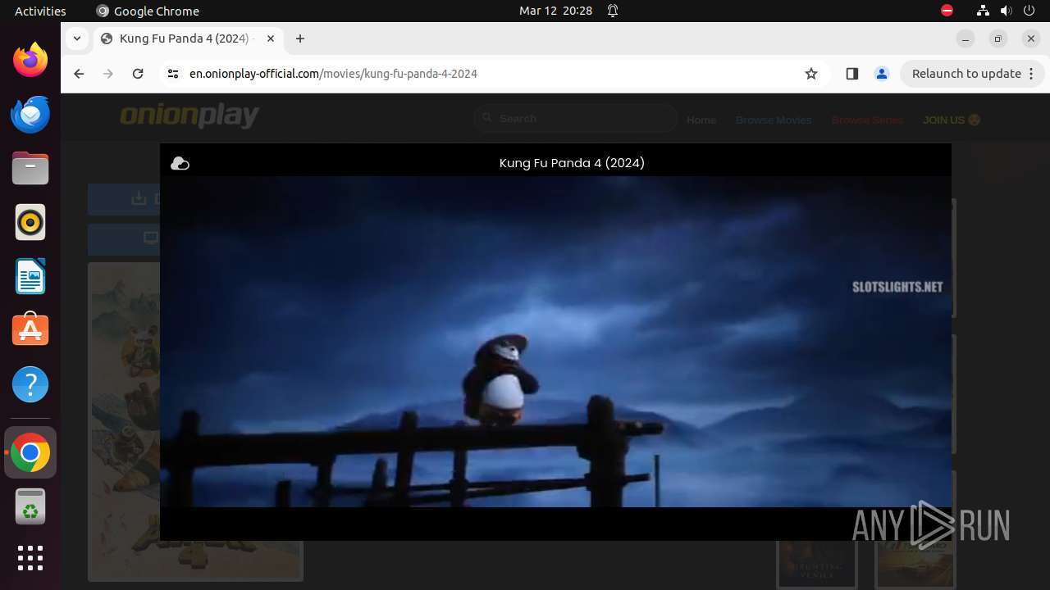1050x590 pixels.
Task: Click the OnionPlay search field
Action: click(576, 119)
